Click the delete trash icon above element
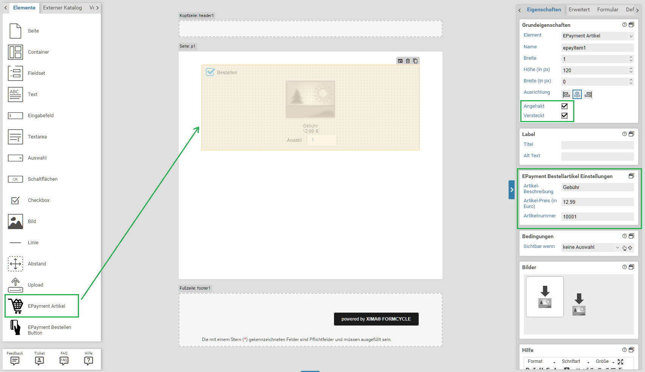The width and height of the screenshot is (645, 372). (x=408, y=61)
